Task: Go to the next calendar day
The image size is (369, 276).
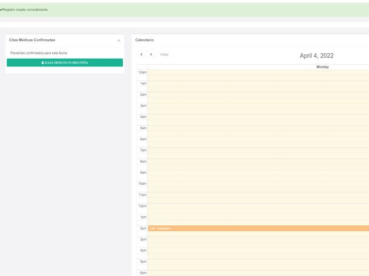Action: [151, 54]
